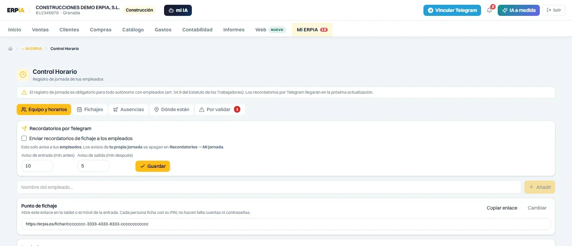Click the Control Horario clock icon
The image size is (572, 246).
tap(23, 75)
